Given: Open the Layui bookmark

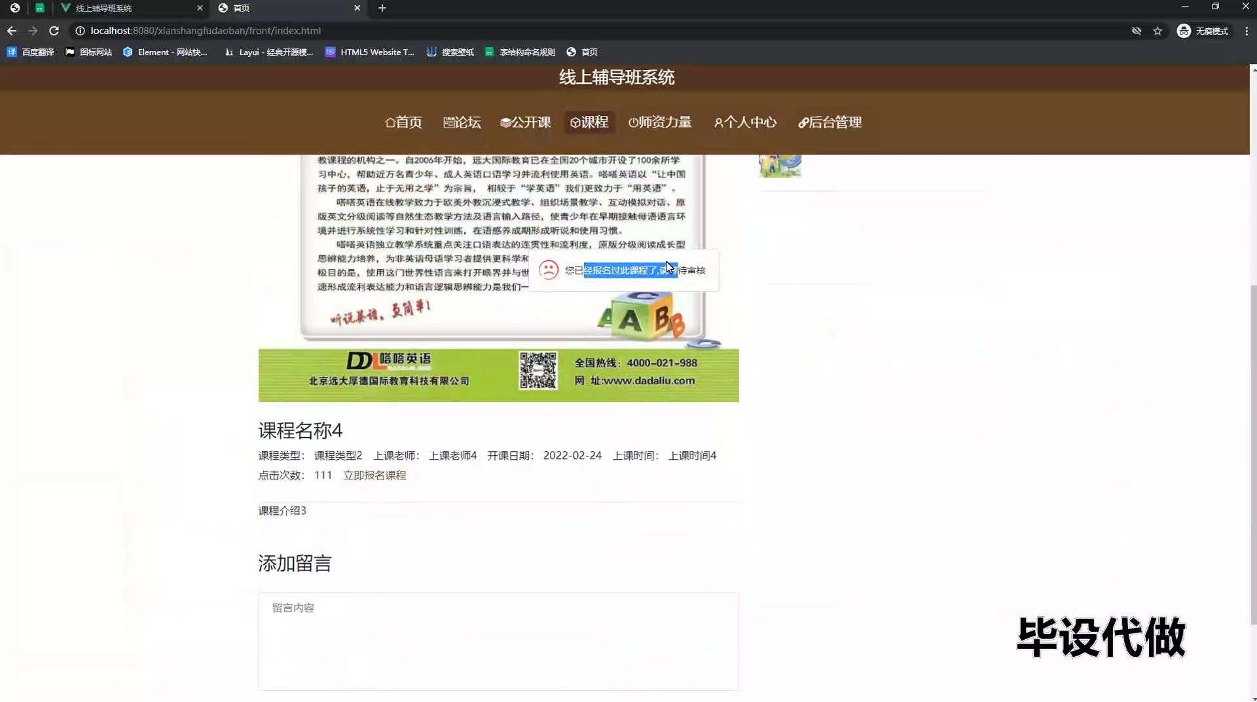Looking at the screenshot, I should (268, 52).
